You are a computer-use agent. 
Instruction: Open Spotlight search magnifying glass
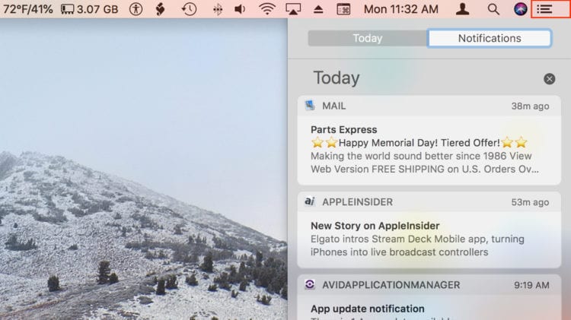[493, 9]
